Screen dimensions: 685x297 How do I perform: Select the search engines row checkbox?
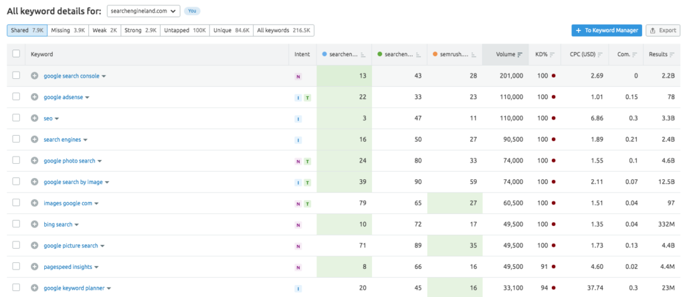(16, 140)
